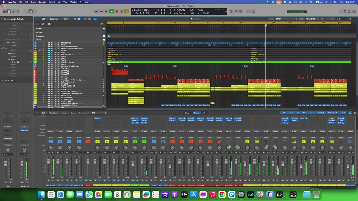Start playback with the green Play button
The width and height of the screenshot is (358, 201).
click(111, 11)
